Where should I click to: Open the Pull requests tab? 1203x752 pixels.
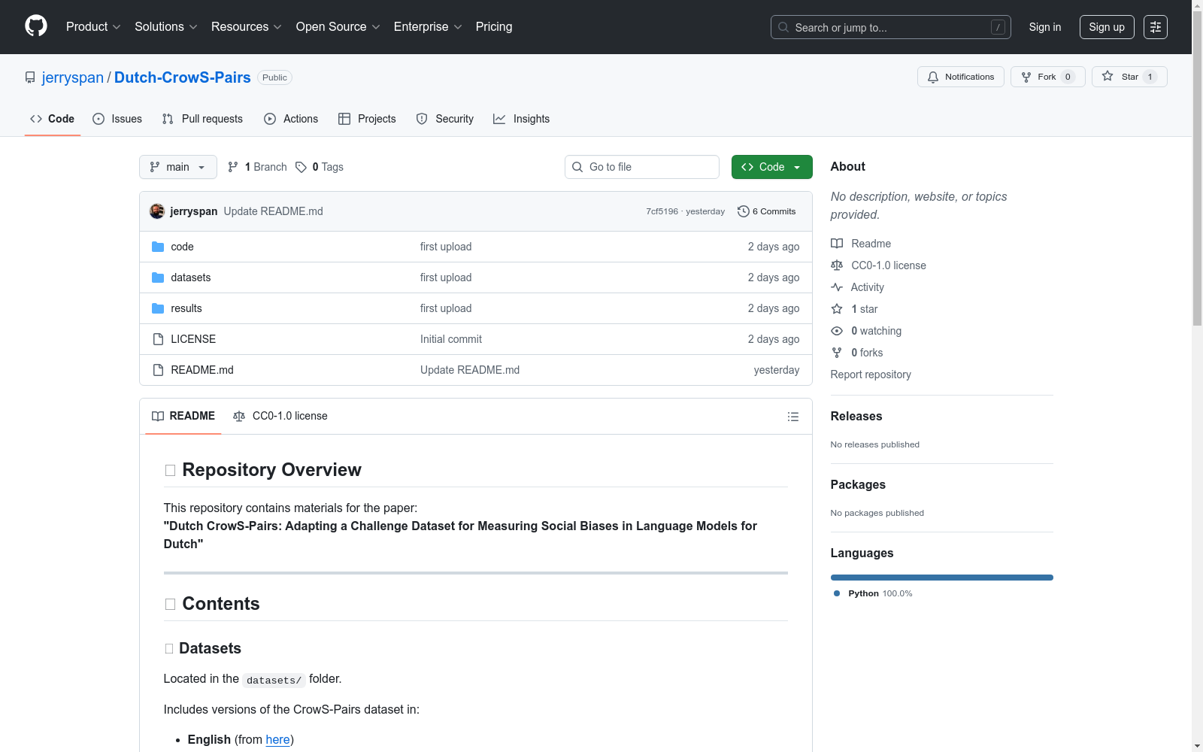202,119
